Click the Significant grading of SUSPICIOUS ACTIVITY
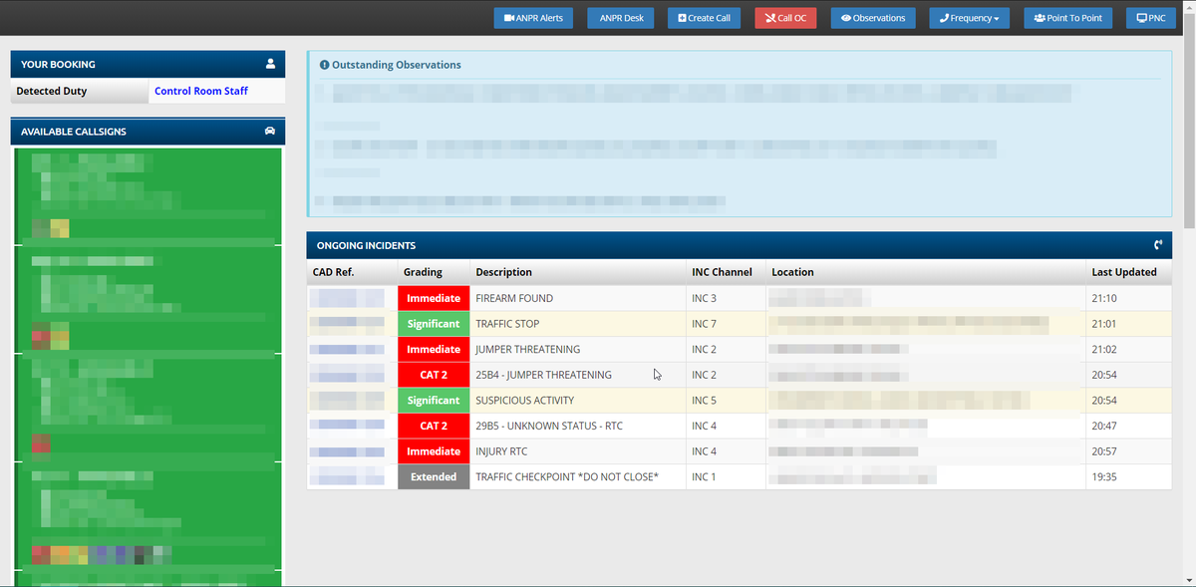1196x587 pixels. [434, 401]
